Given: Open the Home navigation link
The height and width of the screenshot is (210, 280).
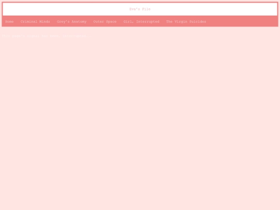Looking at the screenshot, I should pos(9,22).
